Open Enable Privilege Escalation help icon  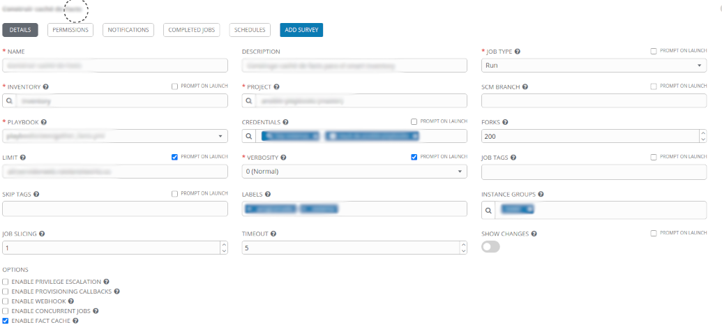click(x=106, y=281)
